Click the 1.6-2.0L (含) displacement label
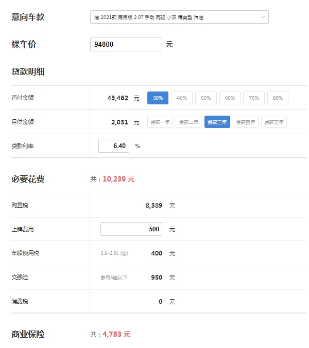This screenshot has width=309, height=348. click(x=114, y=253)
